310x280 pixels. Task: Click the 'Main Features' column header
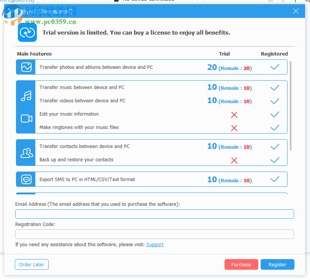click(35, 54)
